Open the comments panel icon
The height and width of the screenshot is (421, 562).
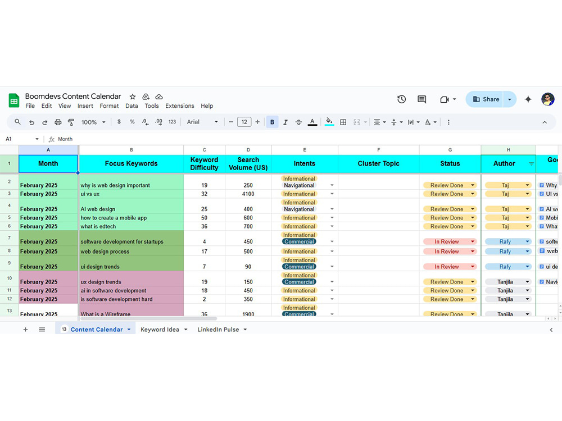coord(422,99)
